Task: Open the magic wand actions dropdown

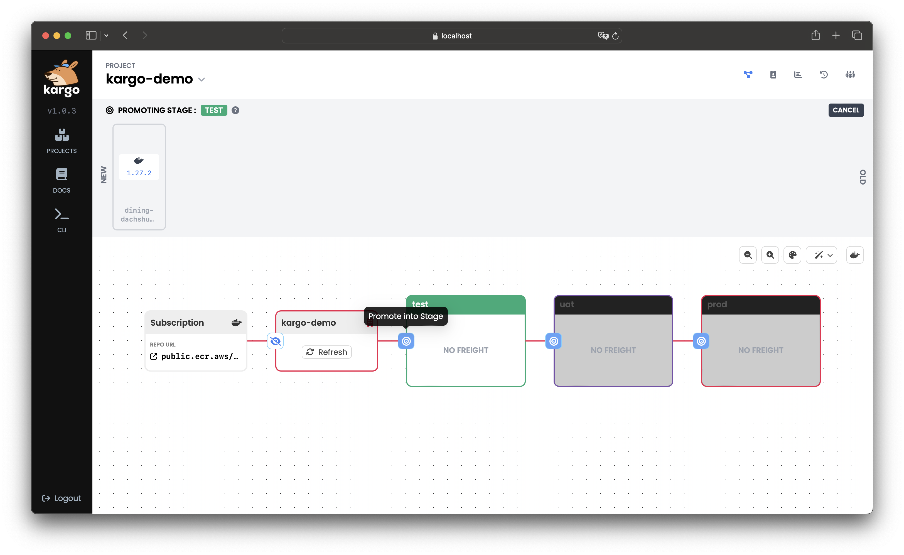Action: click(821, 255)
